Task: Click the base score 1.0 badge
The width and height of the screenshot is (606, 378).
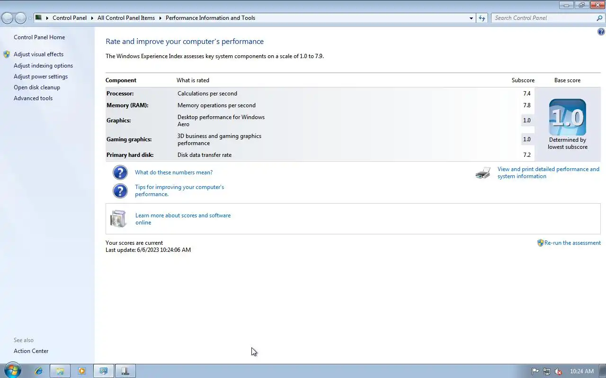Action: pos(568,117)
